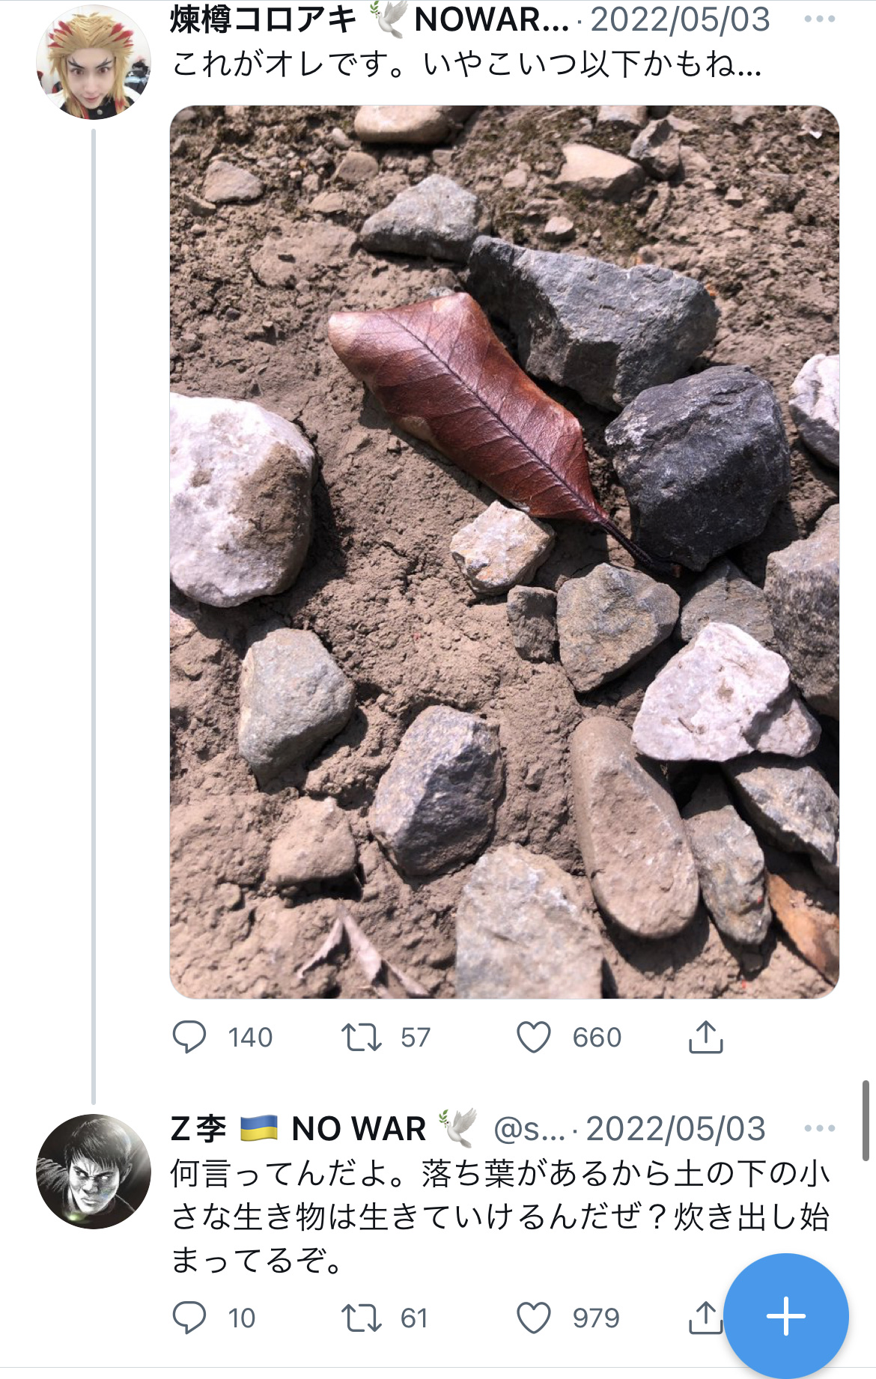Open more options for the top tweet
The image size is (876, 1379).
[x=819, y=19]
